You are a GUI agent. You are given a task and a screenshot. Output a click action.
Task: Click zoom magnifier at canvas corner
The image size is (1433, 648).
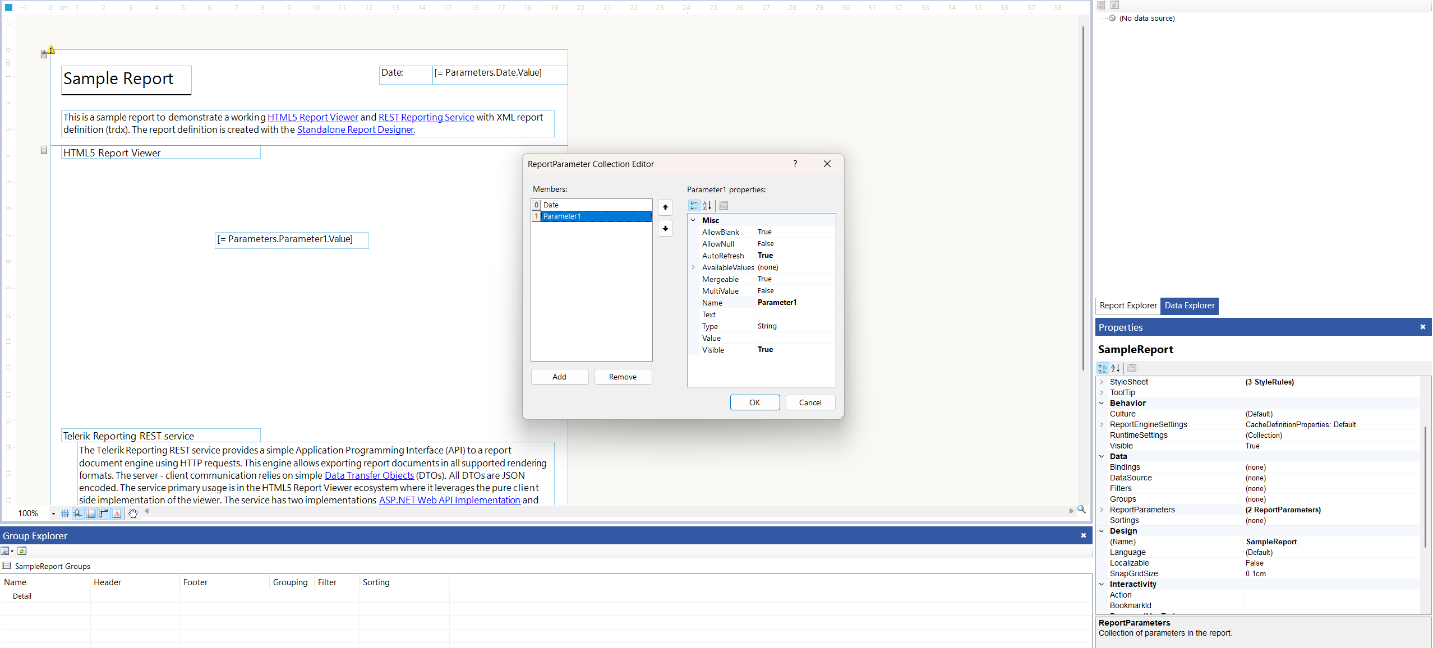[1081, 510]
